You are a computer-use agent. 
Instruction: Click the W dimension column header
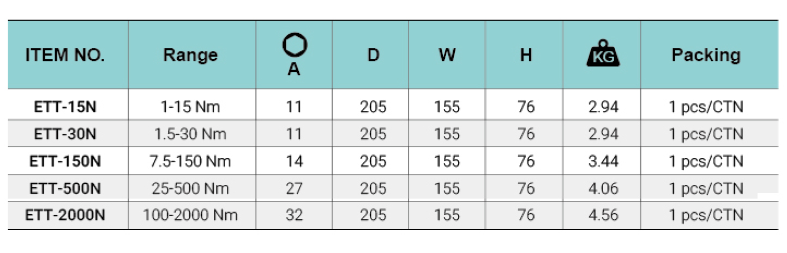pyautogui.click(x=447, y=55)
